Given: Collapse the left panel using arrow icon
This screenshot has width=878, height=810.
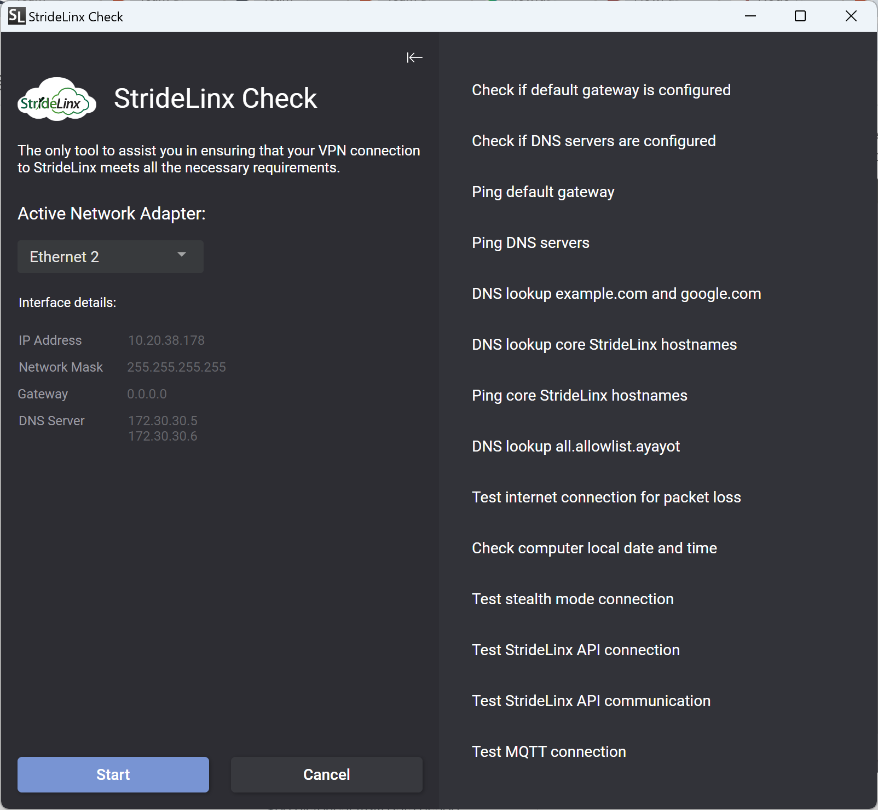Looking at the screenshot, I should [x=414, y=57].
